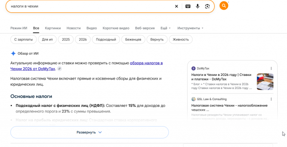Open result 'Налоги в Чехии в 2026 году | Ставки'
Screen dimensions: 287x147
pyautogui.click(x=221, y=77)
